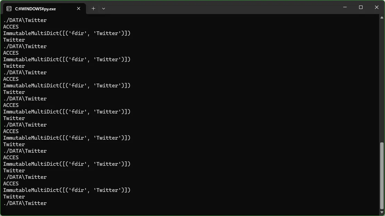The height and width of the screenshot is (216, 385).
Task: Click the blank line below the final output
Action: [x=190, y=210]
